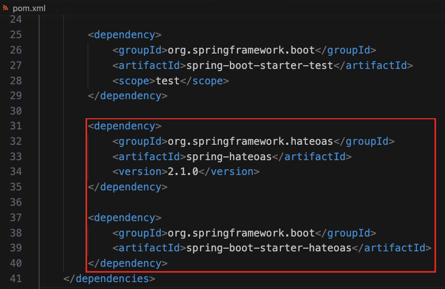Click closing dependency tag on line 40

127,264
